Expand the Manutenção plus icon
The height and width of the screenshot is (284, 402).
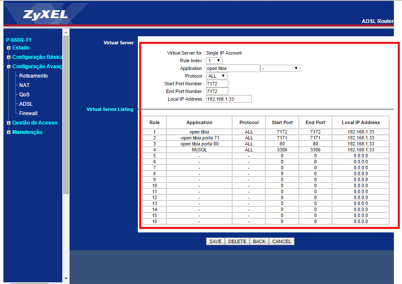point(9,132)
